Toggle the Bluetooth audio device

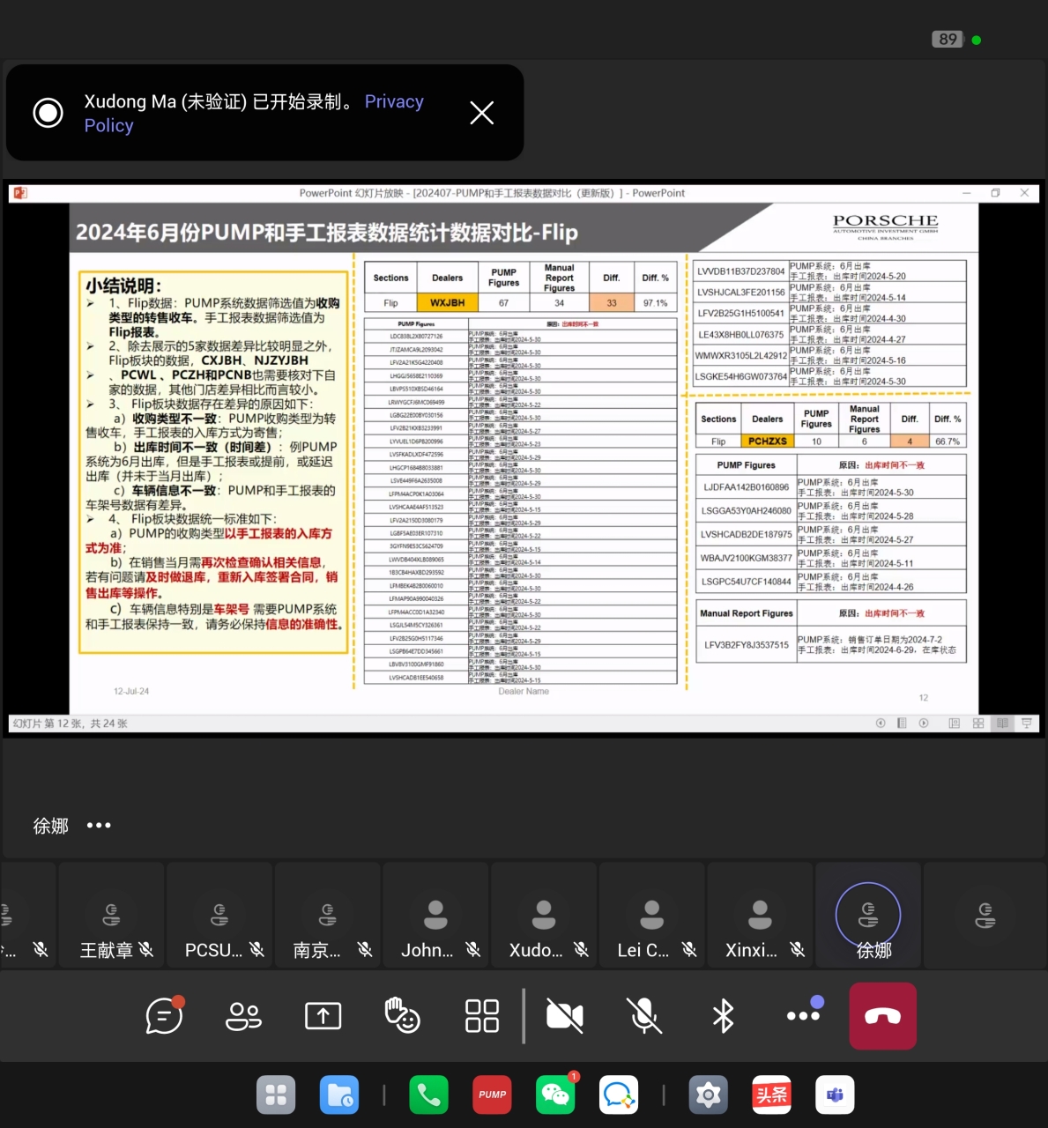724,1016
